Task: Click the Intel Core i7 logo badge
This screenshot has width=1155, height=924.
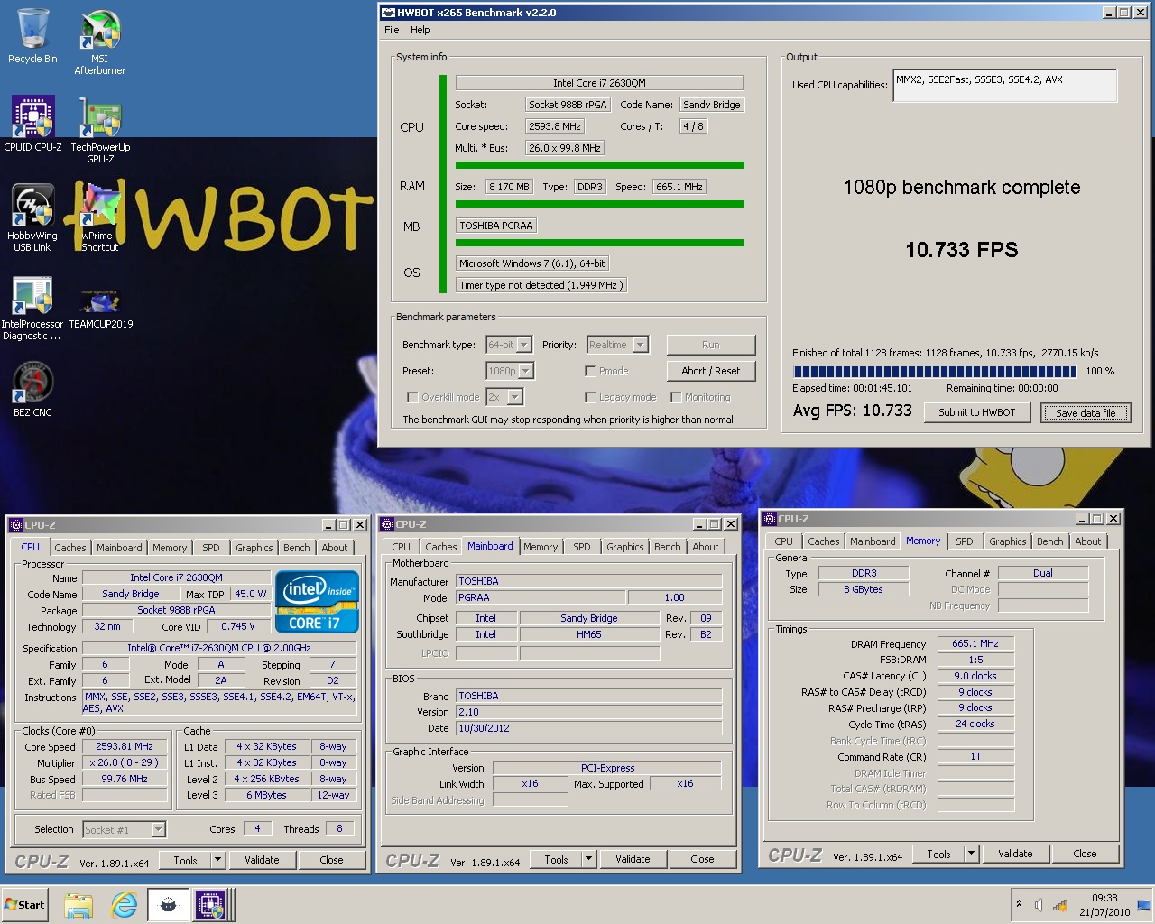Action: click(317, 602)
